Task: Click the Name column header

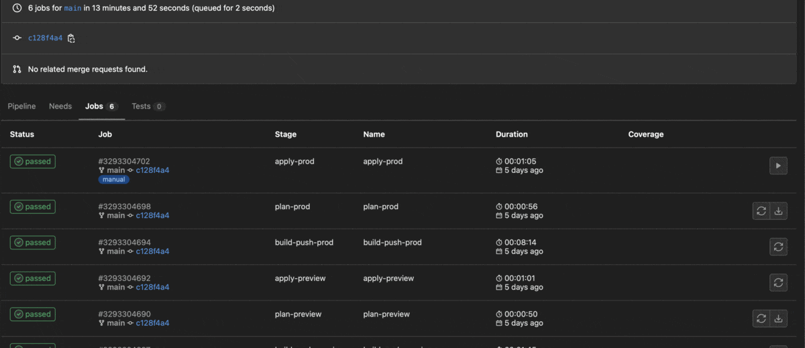Action: (x=374, y=134)
